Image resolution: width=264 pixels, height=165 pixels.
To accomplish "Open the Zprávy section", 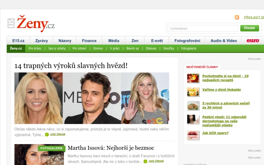I will [42, 41].
